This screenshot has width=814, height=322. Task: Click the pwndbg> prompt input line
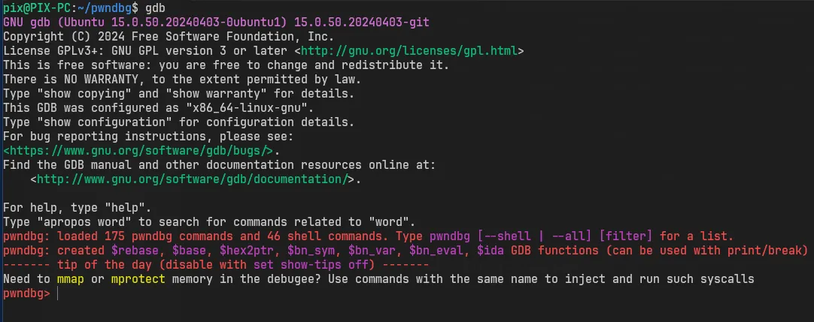pos(407,293)
